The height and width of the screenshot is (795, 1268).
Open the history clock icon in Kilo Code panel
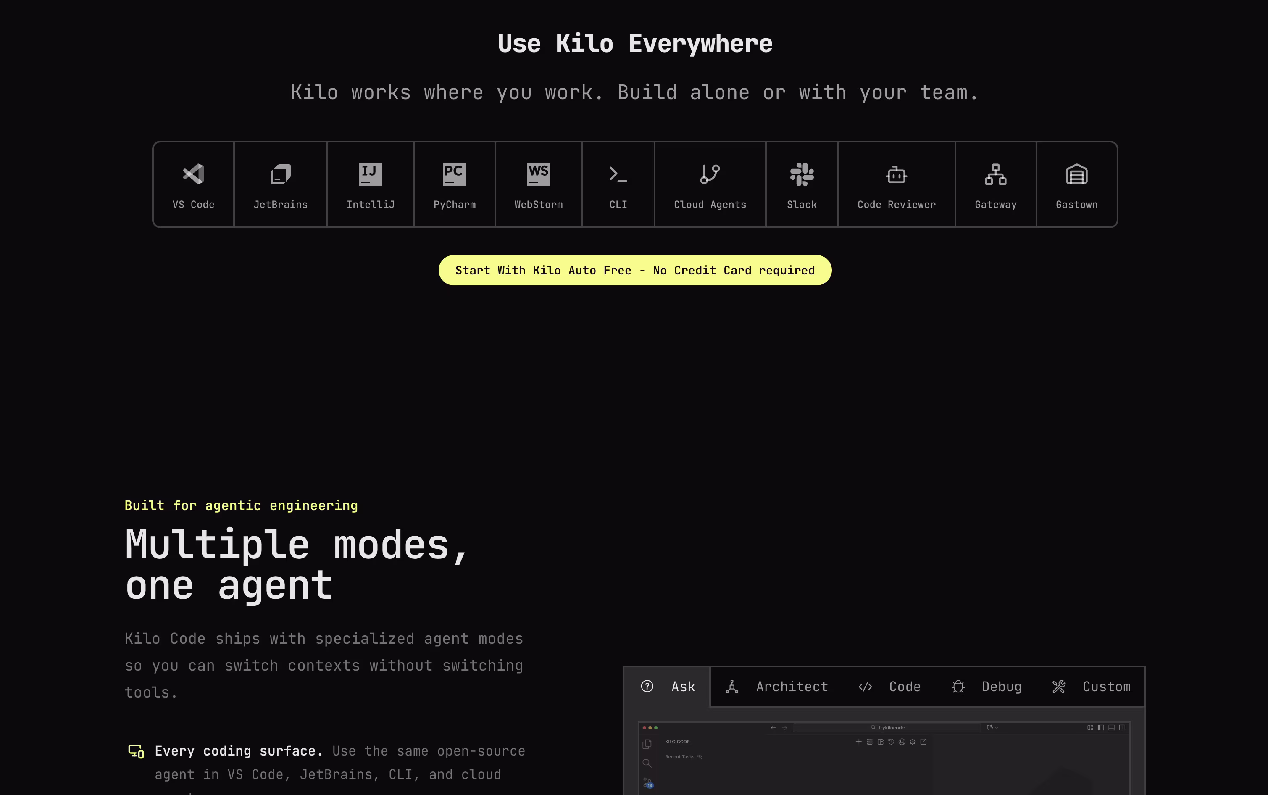click(x=891, y=741)
